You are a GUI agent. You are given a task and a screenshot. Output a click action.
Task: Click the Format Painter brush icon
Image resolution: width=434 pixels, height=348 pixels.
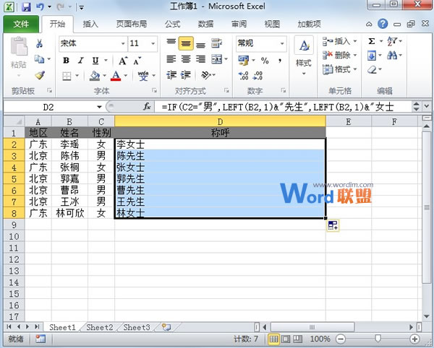[x=40, y=75]
